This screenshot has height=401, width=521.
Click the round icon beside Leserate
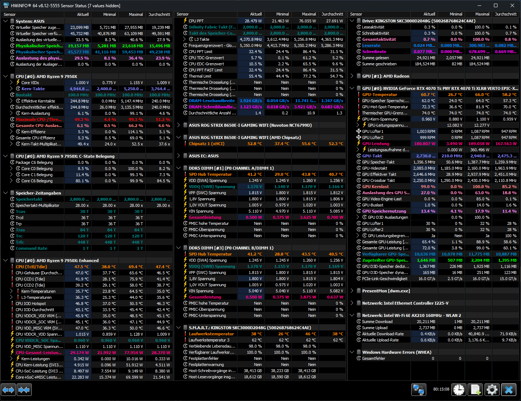(x=359, y=45)
